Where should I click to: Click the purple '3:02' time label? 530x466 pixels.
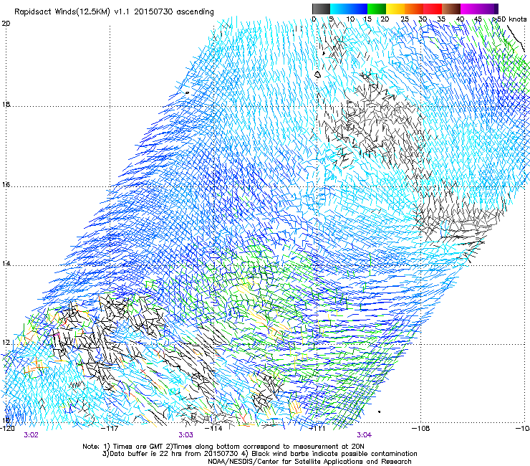click(x=31, y=435)
